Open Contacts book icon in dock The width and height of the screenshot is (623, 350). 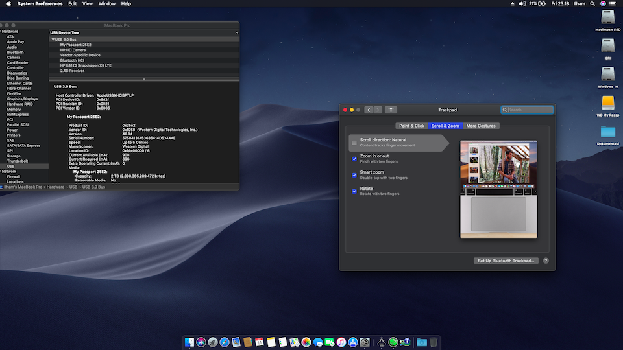247,342
